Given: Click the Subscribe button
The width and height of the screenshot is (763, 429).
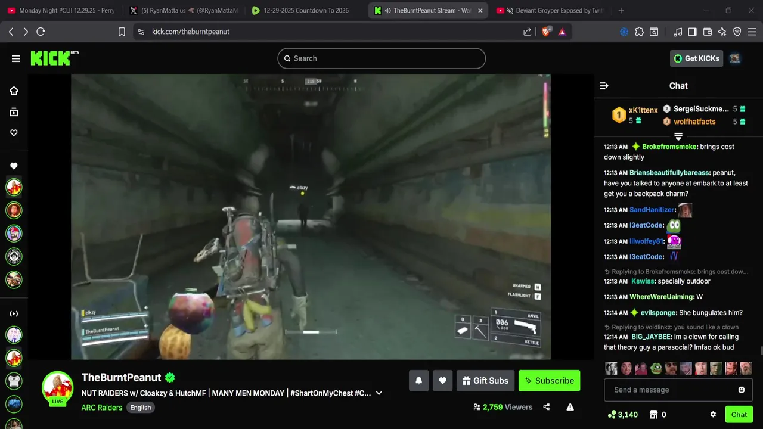Looking at the screenshot, I should tap(549, 381).
